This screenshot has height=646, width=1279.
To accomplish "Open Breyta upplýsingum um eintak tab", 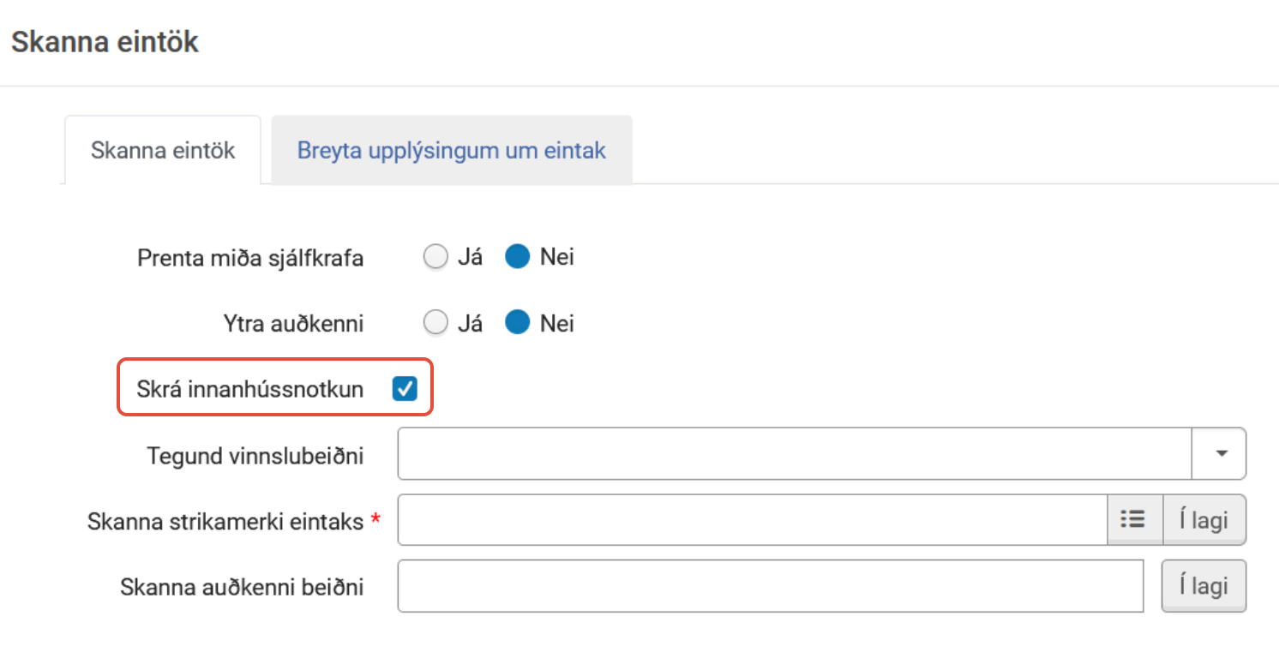I will pyautogui.click(x=451, y=151).
